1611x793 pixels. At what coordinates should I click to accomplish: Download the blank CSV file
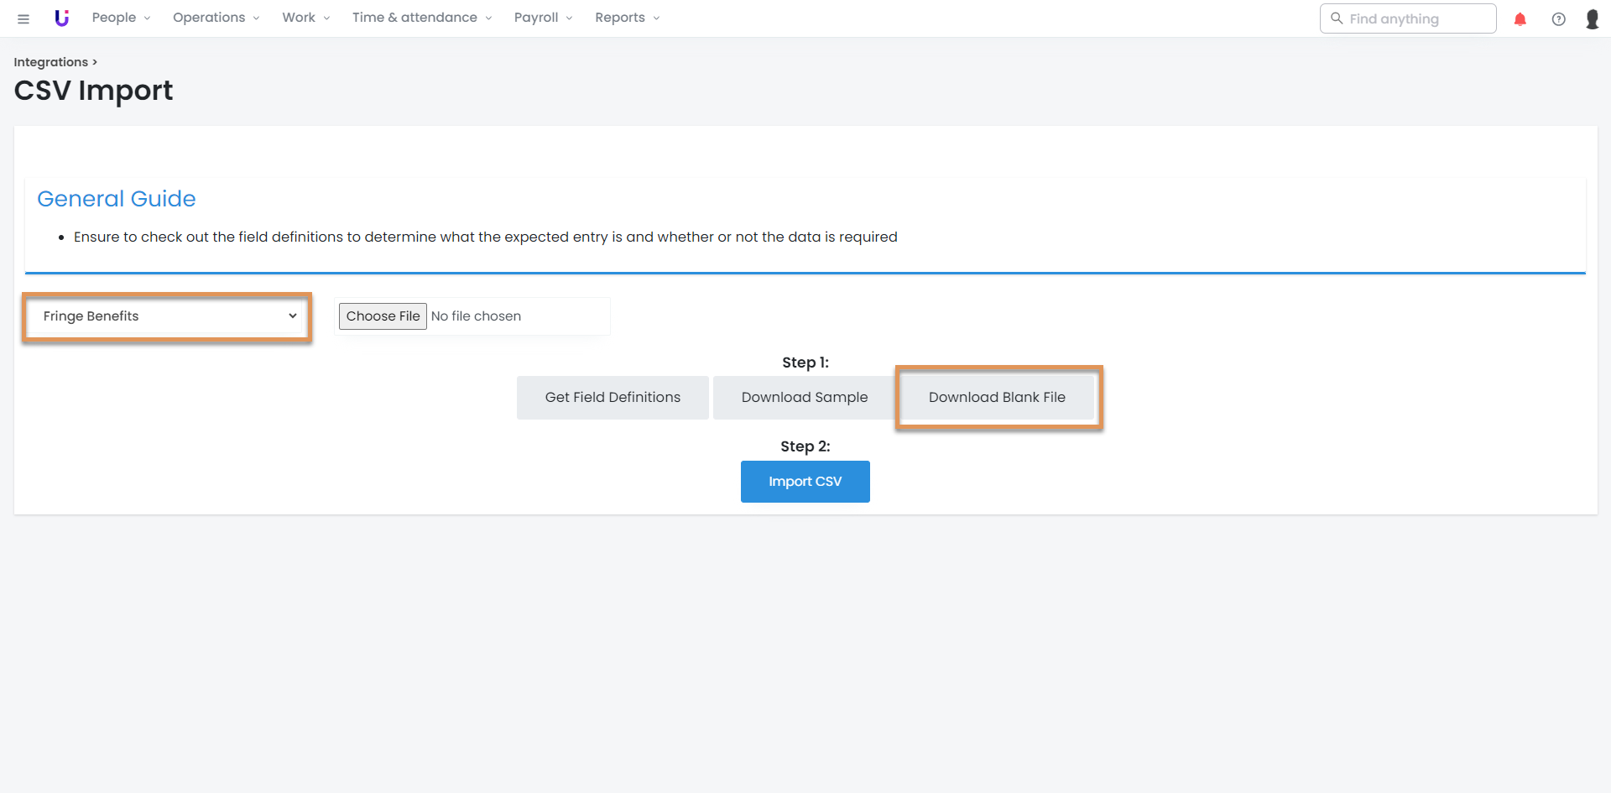[x=997, y=398]
